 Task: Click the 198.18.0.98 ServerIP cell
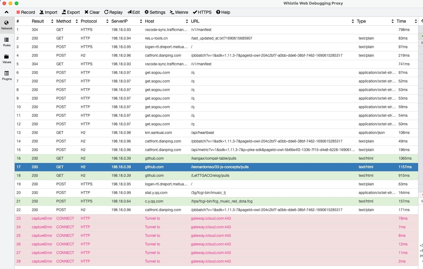[121, 133]
